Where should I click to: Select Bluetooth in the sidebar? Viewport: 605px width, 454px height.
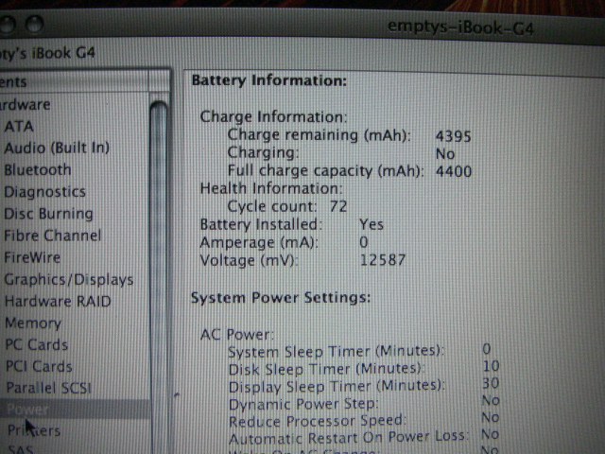point(38,170)
